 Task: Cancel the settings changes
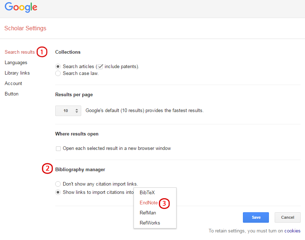(287, 217)
